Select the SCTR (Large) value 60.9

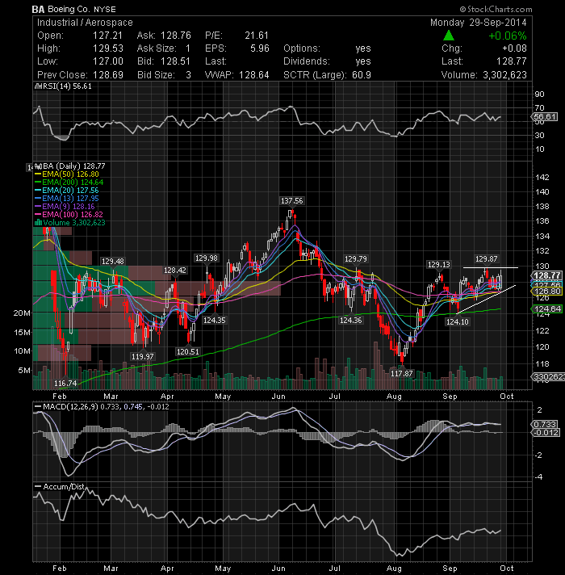(362, 75)
